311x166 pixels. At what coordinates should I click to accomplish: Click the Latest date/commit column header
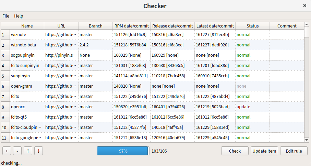coord(215,26)
